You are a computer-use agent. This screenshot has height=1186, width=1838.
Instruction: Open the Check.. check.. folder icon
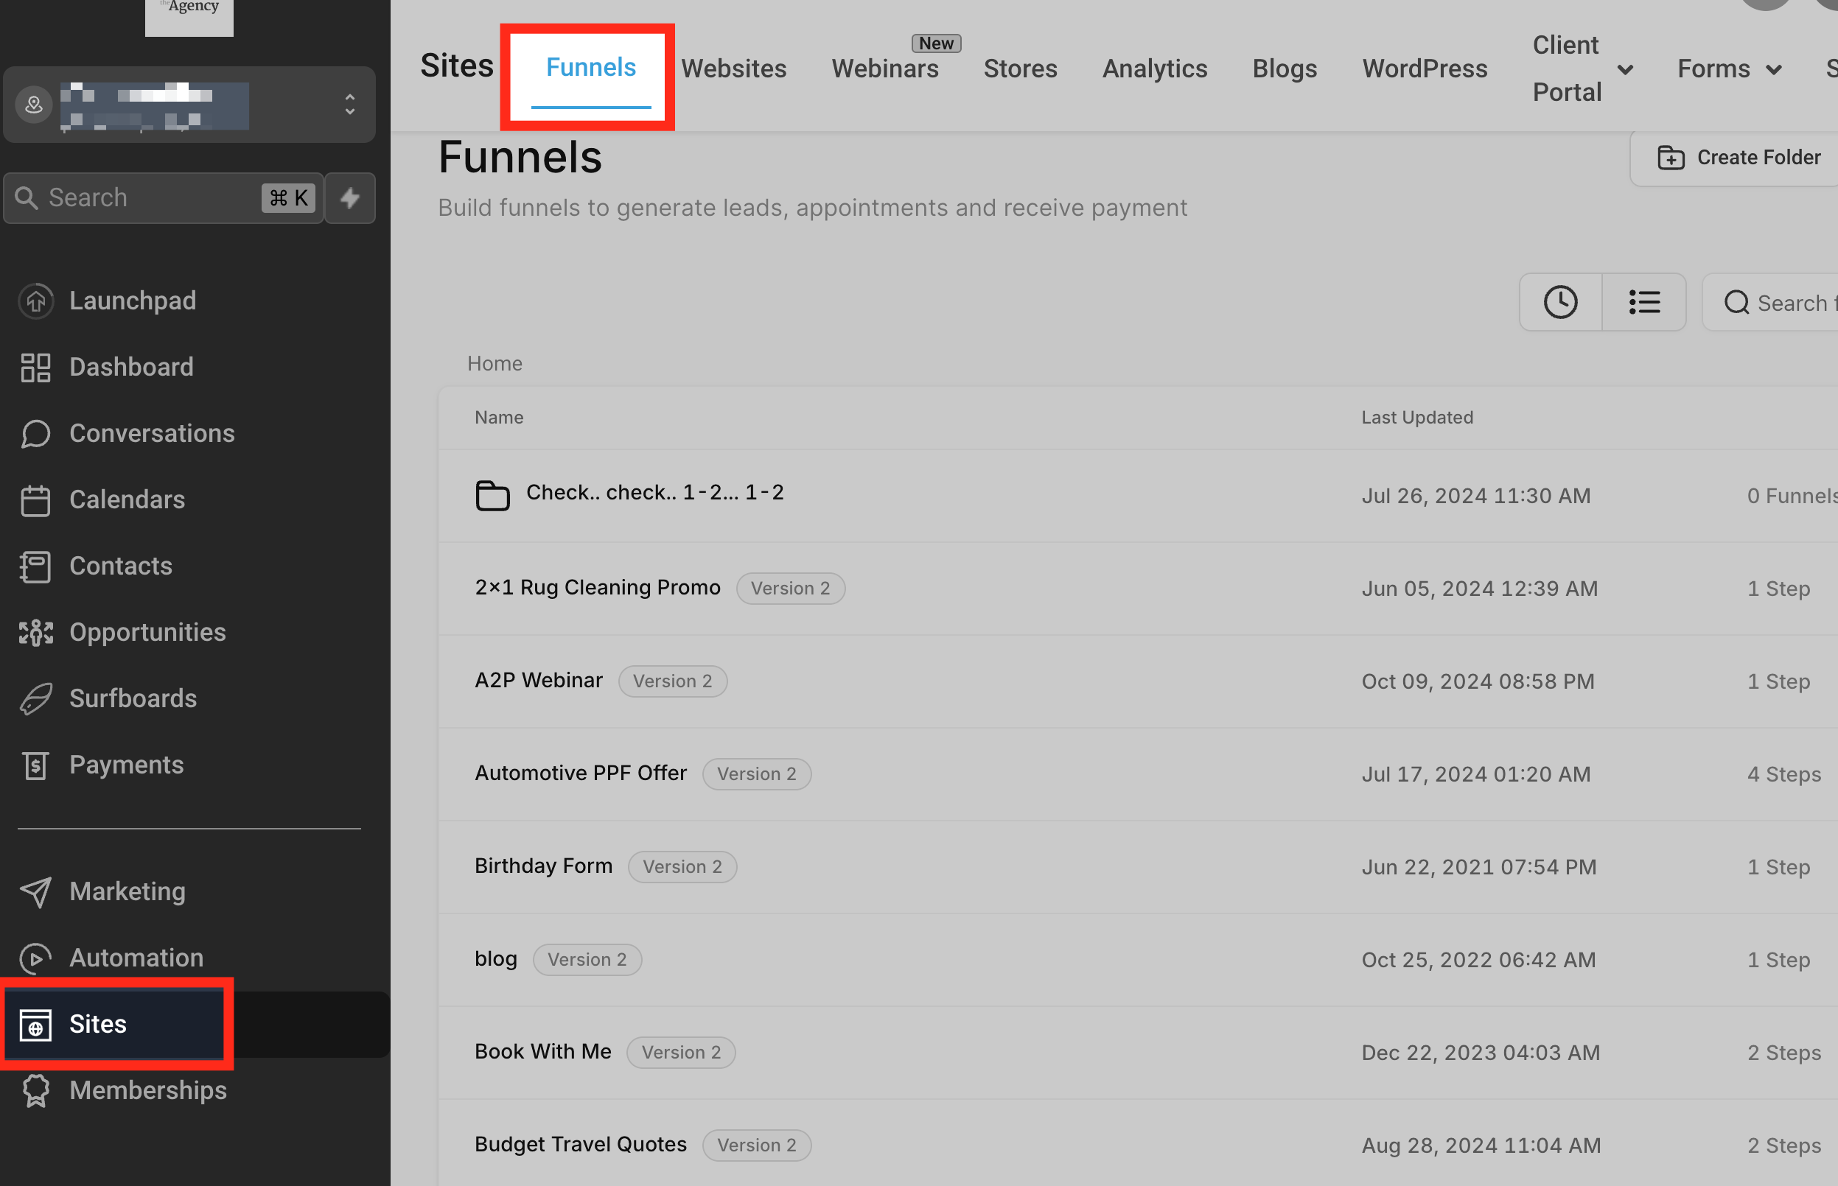pos(492,495)
